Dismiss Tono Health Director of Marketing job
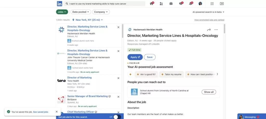Screen dimensions: 266x119 pos(118,78)
